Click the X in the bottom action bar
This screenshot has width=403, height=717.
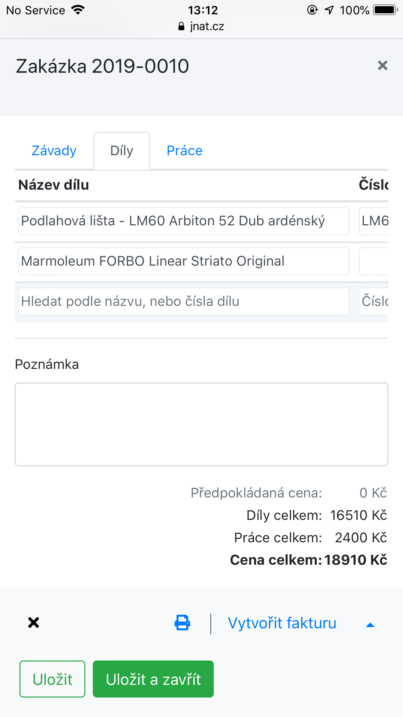pos(33,622)
